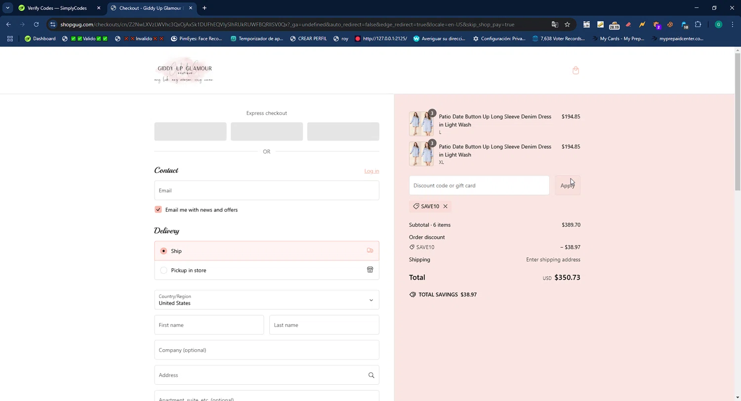
Task: Open the shopping bag cart icon
Action: (x=576, y=71)
